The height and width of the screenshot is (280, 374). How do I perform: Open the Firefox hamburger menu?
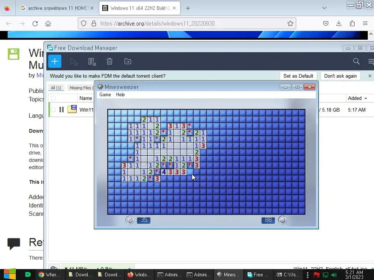[x=365, y=23]
